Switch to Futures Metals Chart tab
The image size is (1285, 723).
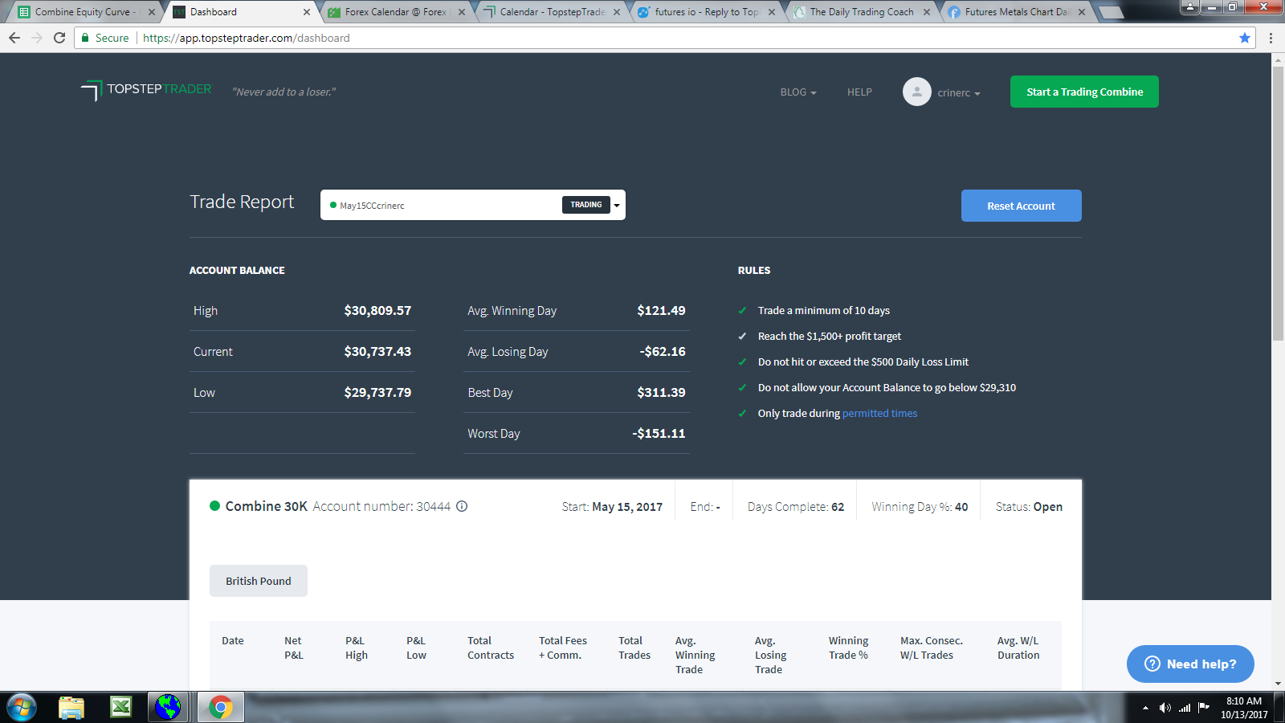click(x=1015, y=12)
